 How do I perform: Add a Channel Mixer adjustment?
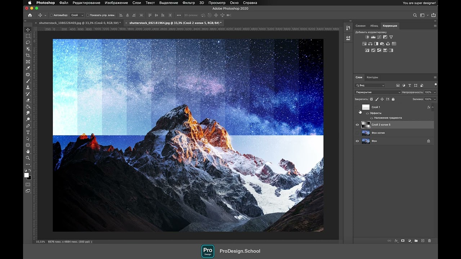click(x=388, y=44)
